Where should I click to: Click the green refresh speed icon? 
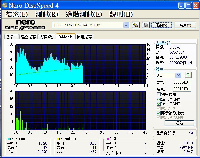(x=188, y=75)
